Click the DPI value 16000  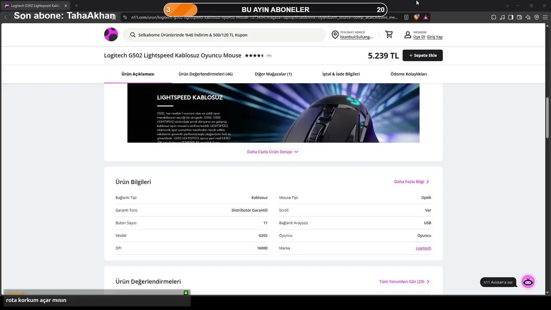(x=262, y=248)
